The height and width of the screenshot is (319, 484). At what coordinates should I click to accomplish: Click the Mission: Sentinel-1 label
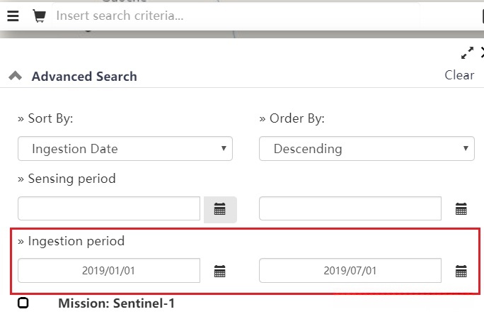coord(116,303)
